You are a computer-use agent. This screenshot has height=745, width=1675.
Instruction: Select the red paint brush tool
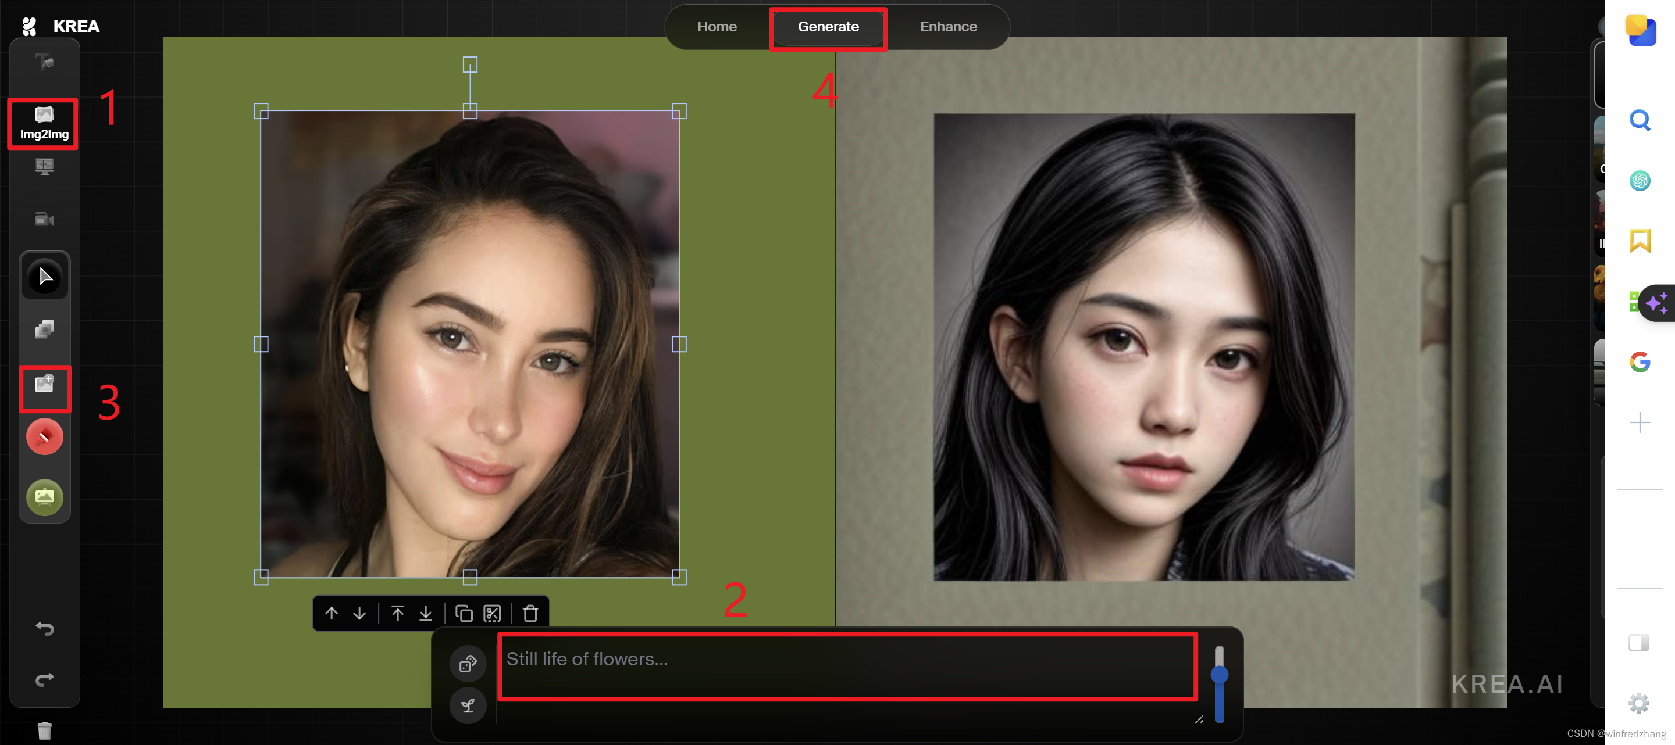(44, 436)
